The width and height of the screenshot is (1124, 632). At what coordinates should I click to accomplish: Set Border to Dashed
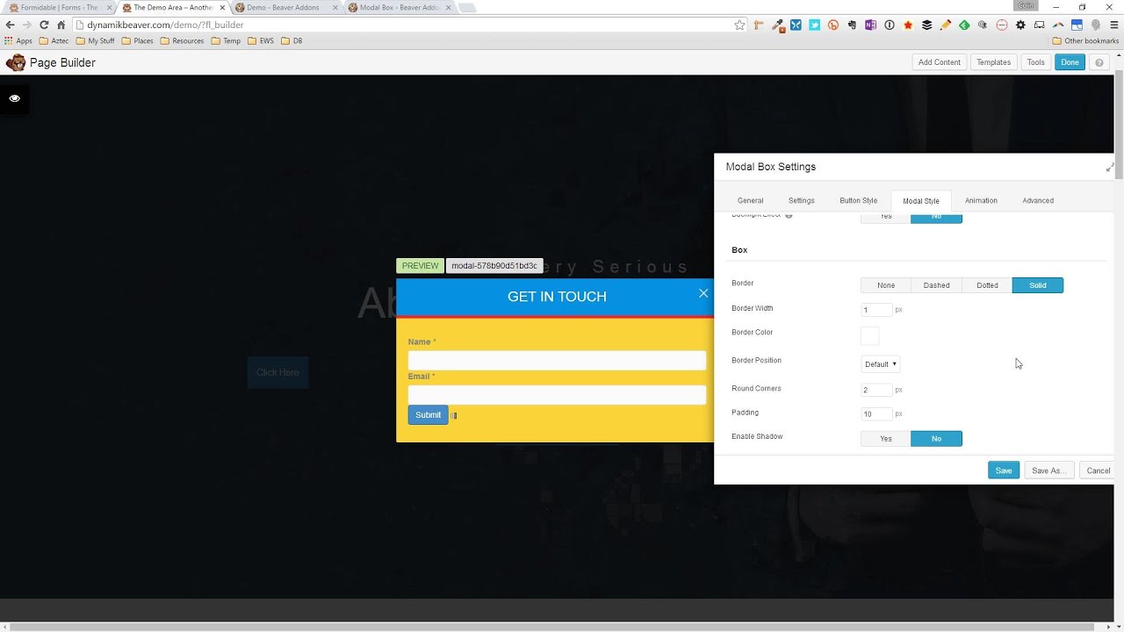[x=936, y=285]
